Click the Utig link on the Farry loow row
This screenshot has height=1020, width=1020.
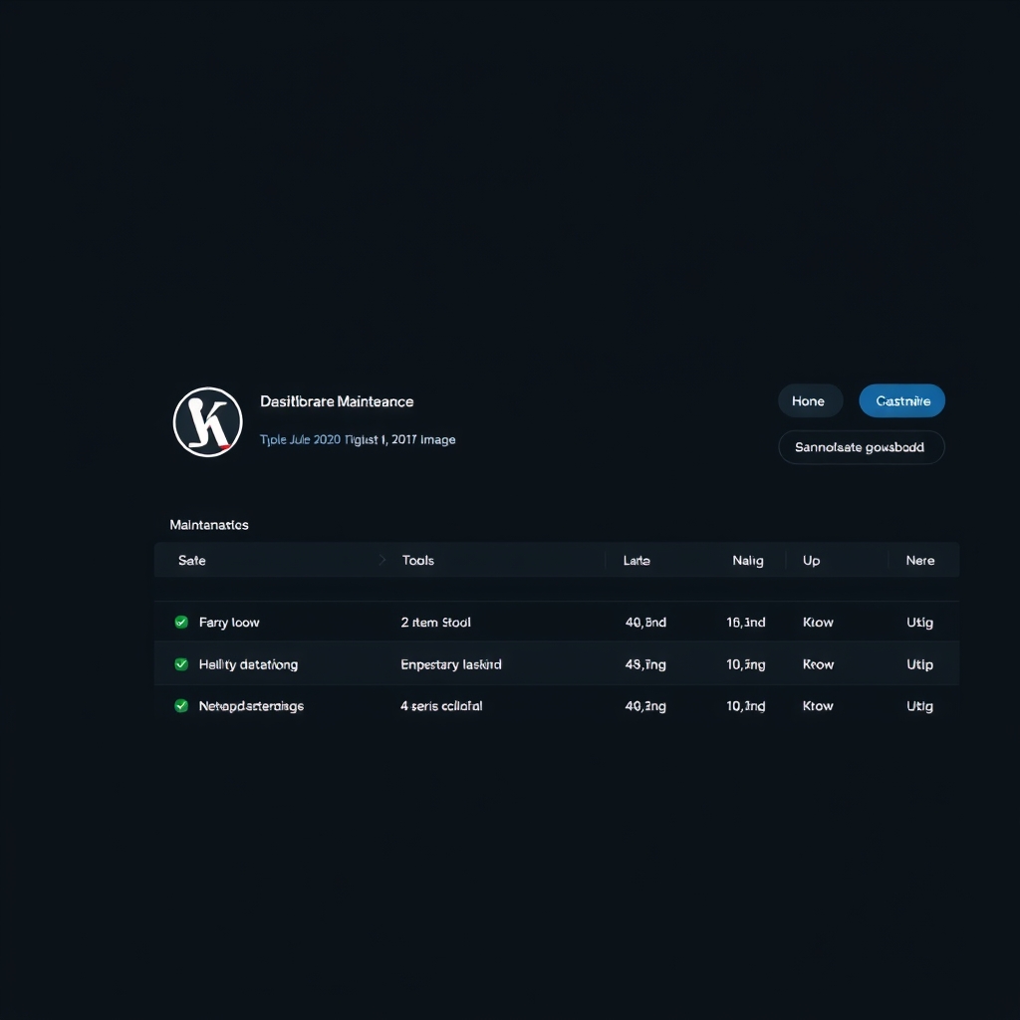918,621
